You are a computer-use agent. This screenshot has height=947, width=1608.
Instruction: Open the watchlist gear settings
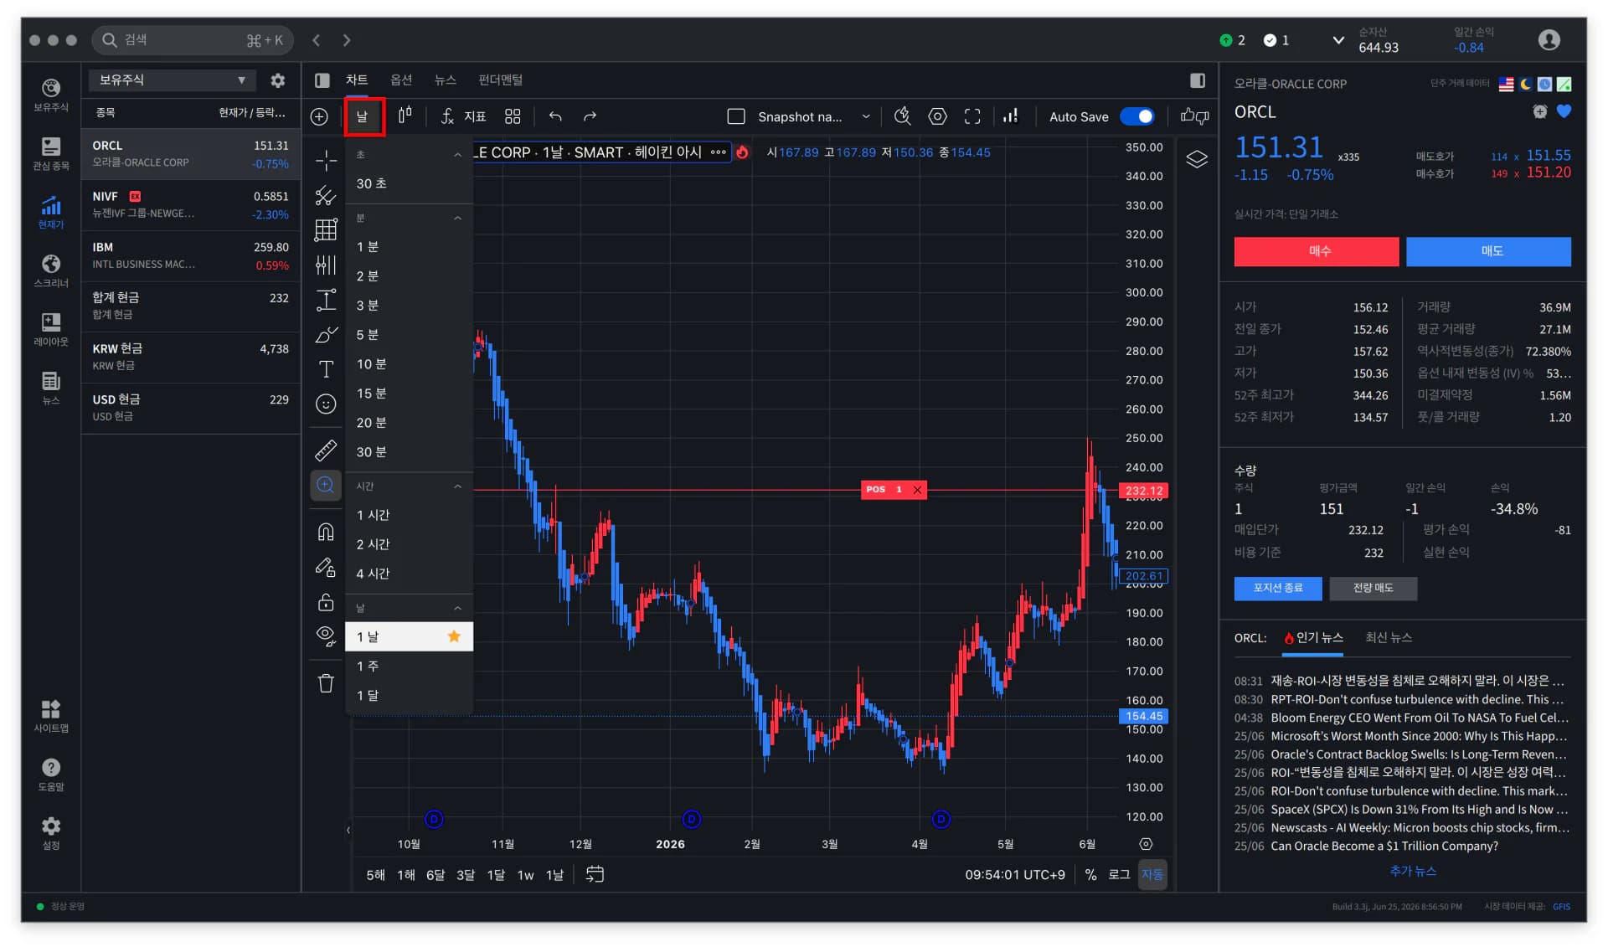[x=277, y=80]
